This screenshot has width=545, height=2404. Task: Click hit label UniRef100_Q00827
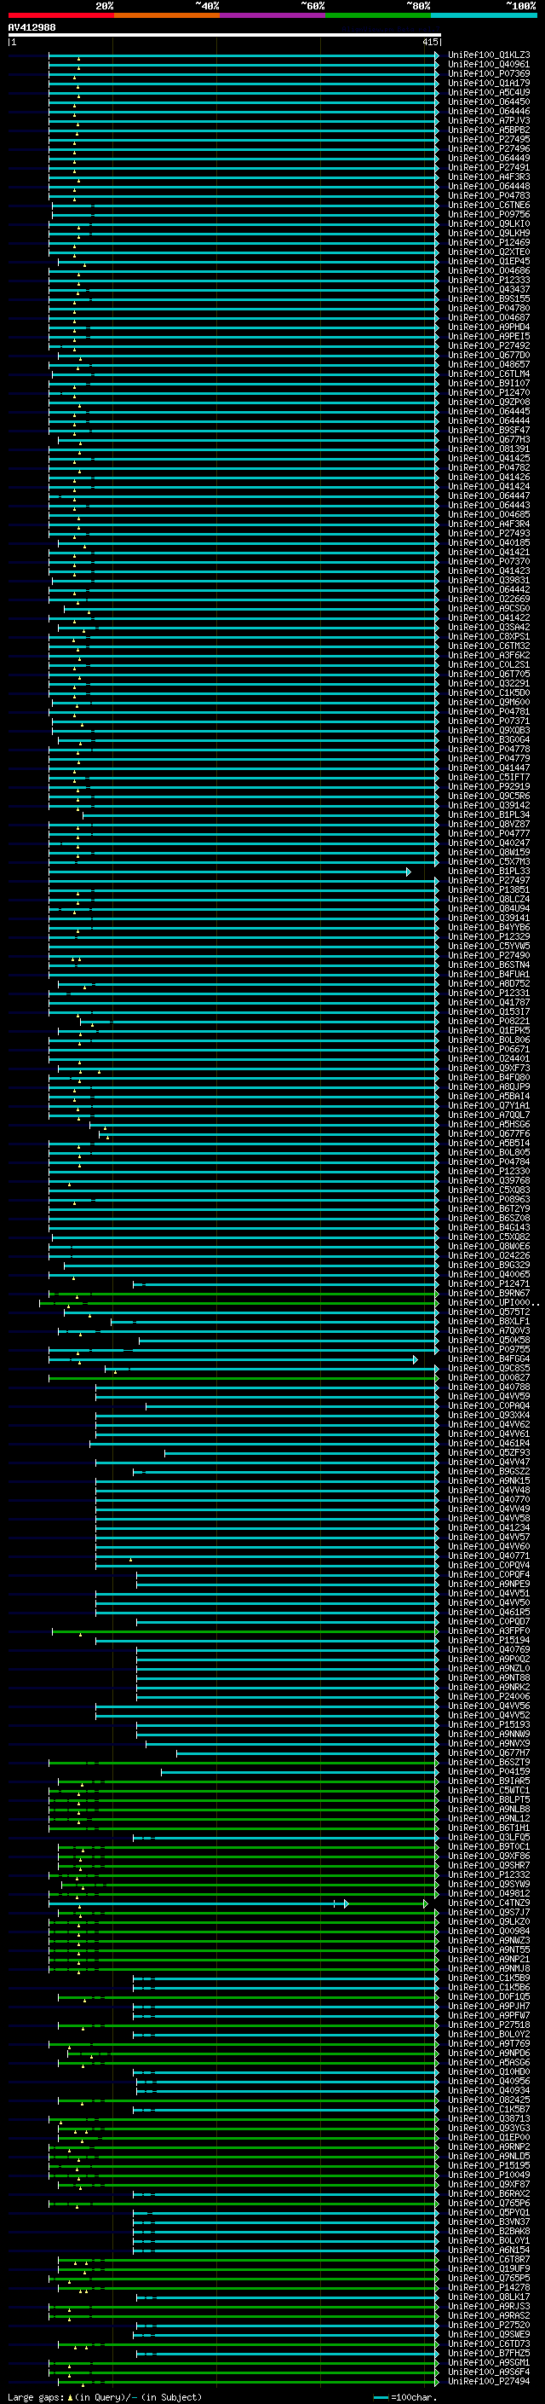(489, 1377)
